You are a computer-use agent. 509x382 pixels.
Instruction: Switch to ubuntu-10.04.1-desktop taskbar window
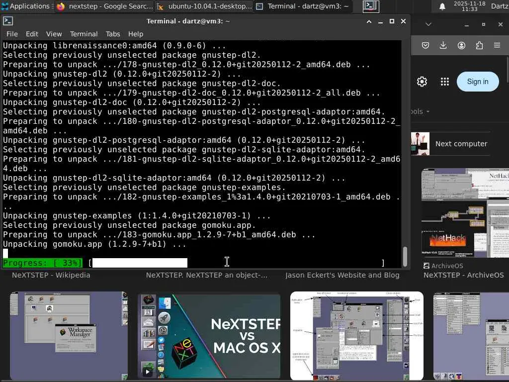coord(204,6)
